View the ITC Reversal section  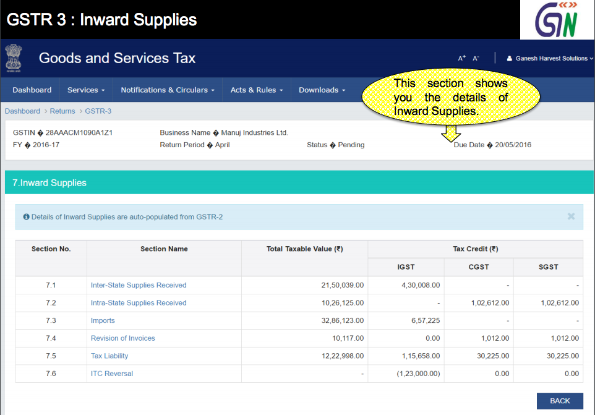coord(111,374)
